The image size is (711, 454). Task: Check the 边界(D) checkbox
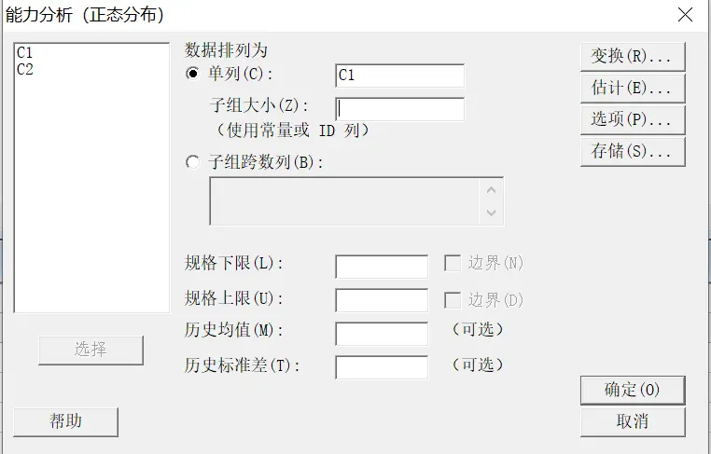tap(453, 300)
